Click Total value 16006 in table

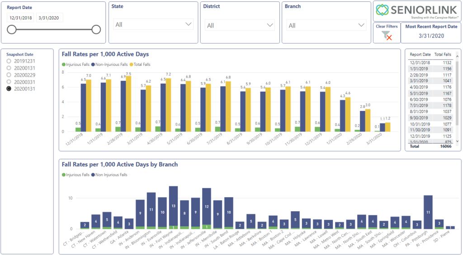pyautogui.click(x=445, y=146)
